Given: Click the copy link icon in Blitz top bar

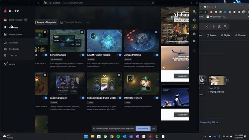Looking at the screenshot, I should click(153, 3).
